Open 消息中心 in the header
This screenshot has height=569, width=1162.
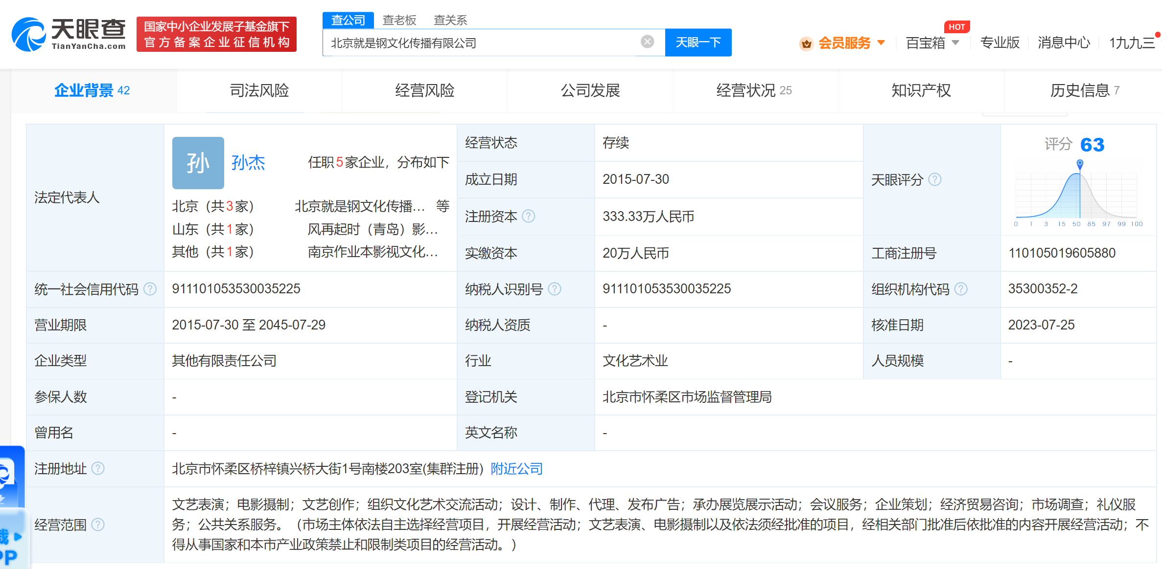point(1064,43)
